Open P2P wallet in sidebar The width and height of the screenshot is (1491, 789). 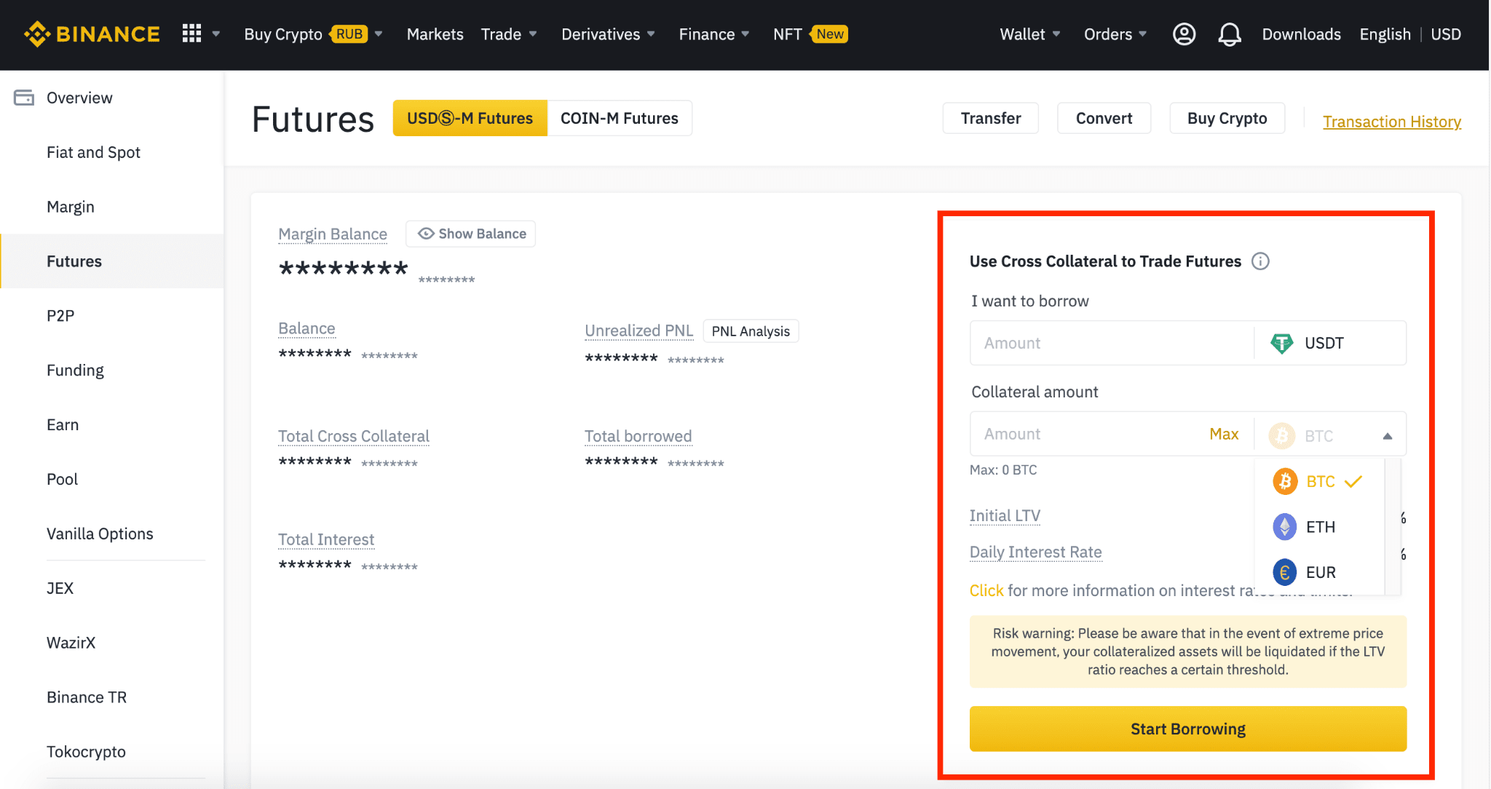(60, 316)
